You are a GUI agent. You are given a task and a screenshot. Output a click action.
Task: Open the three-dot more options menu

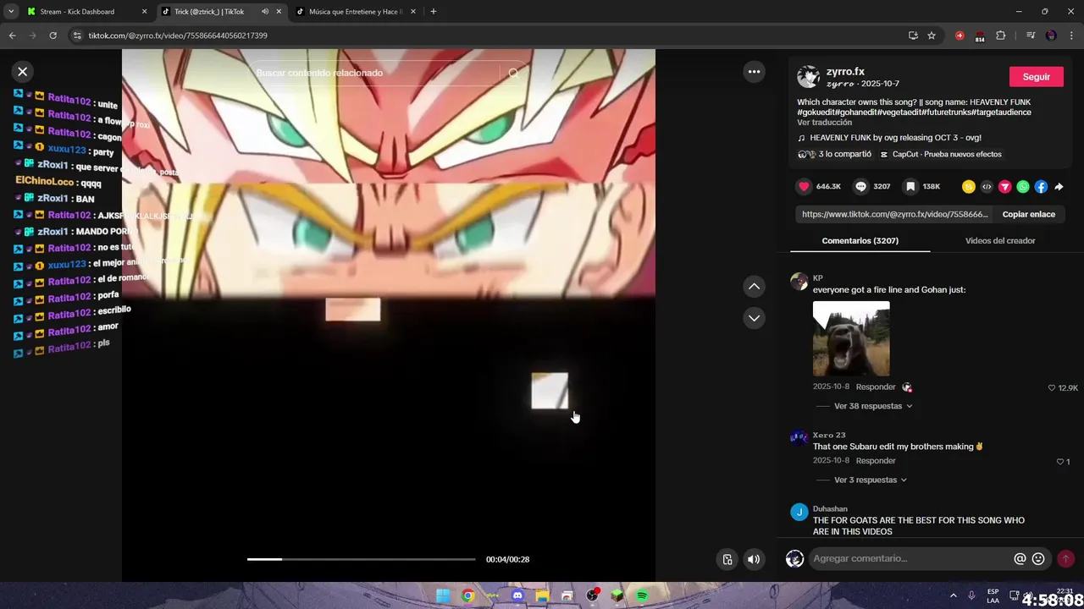[754, 72]
